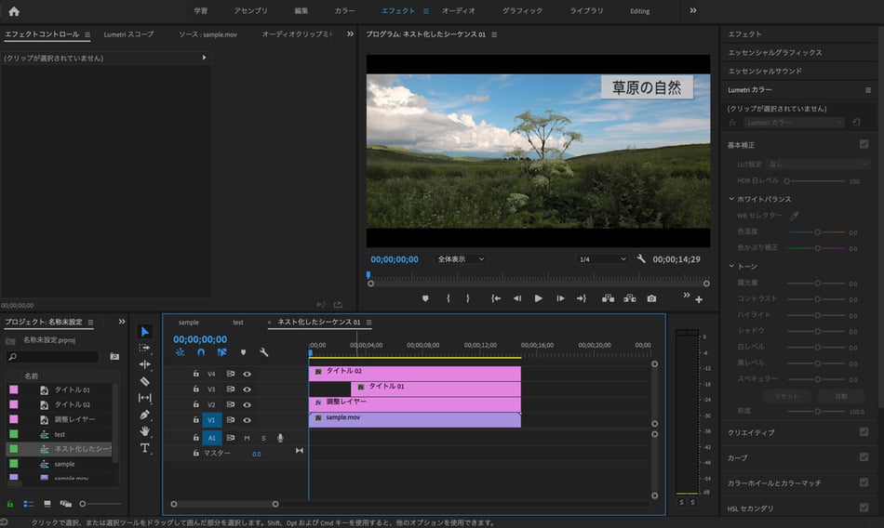Hide track V4 with its eye icon
884x528 pixels.
(x=248, y=374)
